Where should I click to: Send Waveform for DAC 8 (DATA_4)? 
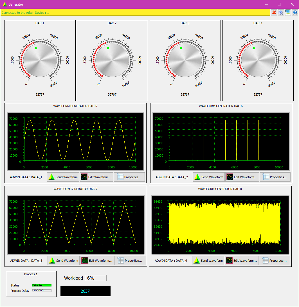pos(208,261)
